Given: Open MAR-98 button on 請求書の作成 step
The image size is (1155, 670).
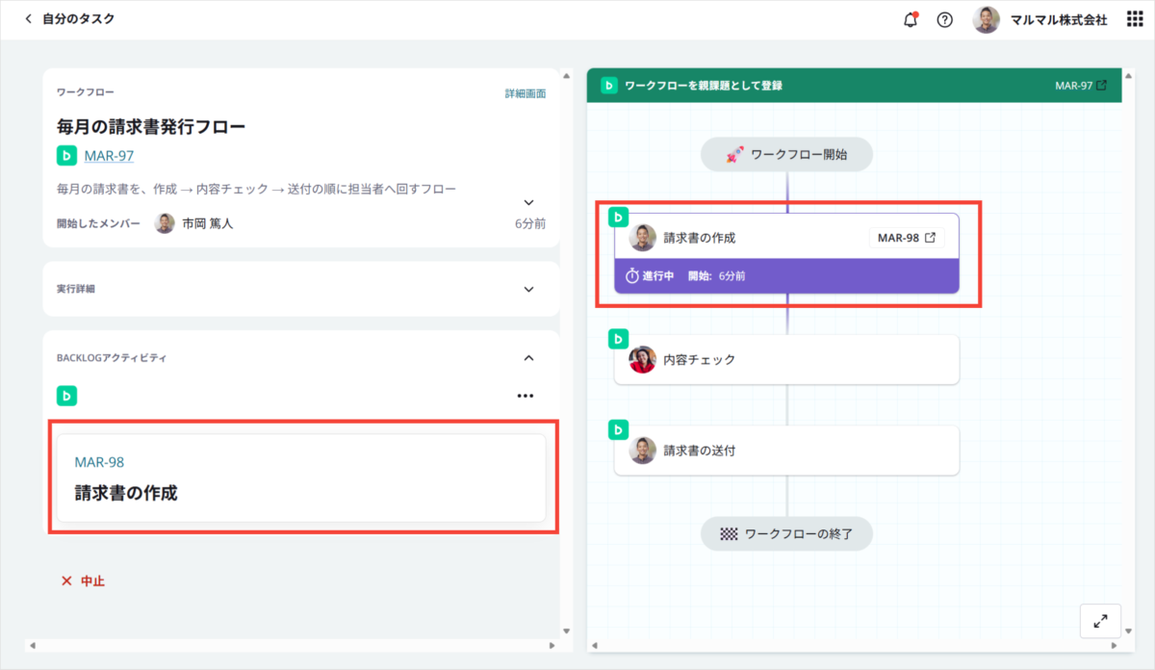Looking at the screenshot, I should 906,238.
